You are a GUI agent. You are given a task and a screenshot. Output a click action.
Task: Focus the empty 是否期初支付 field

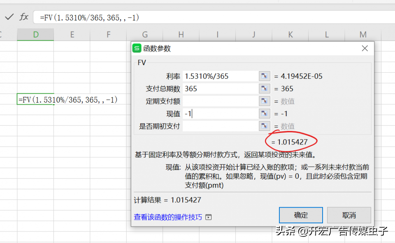click(x=221, y=126)
